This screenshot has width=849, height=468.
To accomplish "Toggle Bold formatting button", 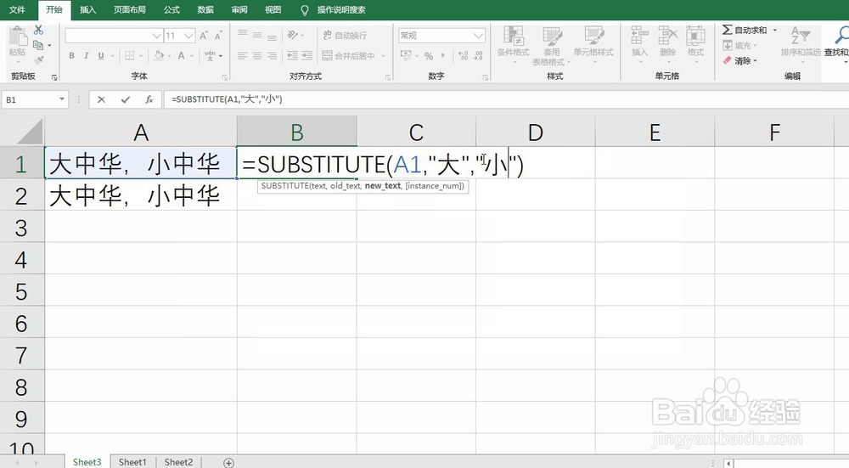I will pos(71,55).
